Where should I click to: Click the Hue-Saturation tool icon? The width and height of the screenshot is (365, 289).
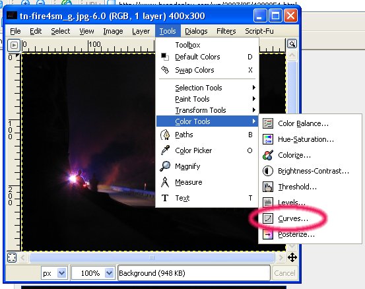click(268, 139)
